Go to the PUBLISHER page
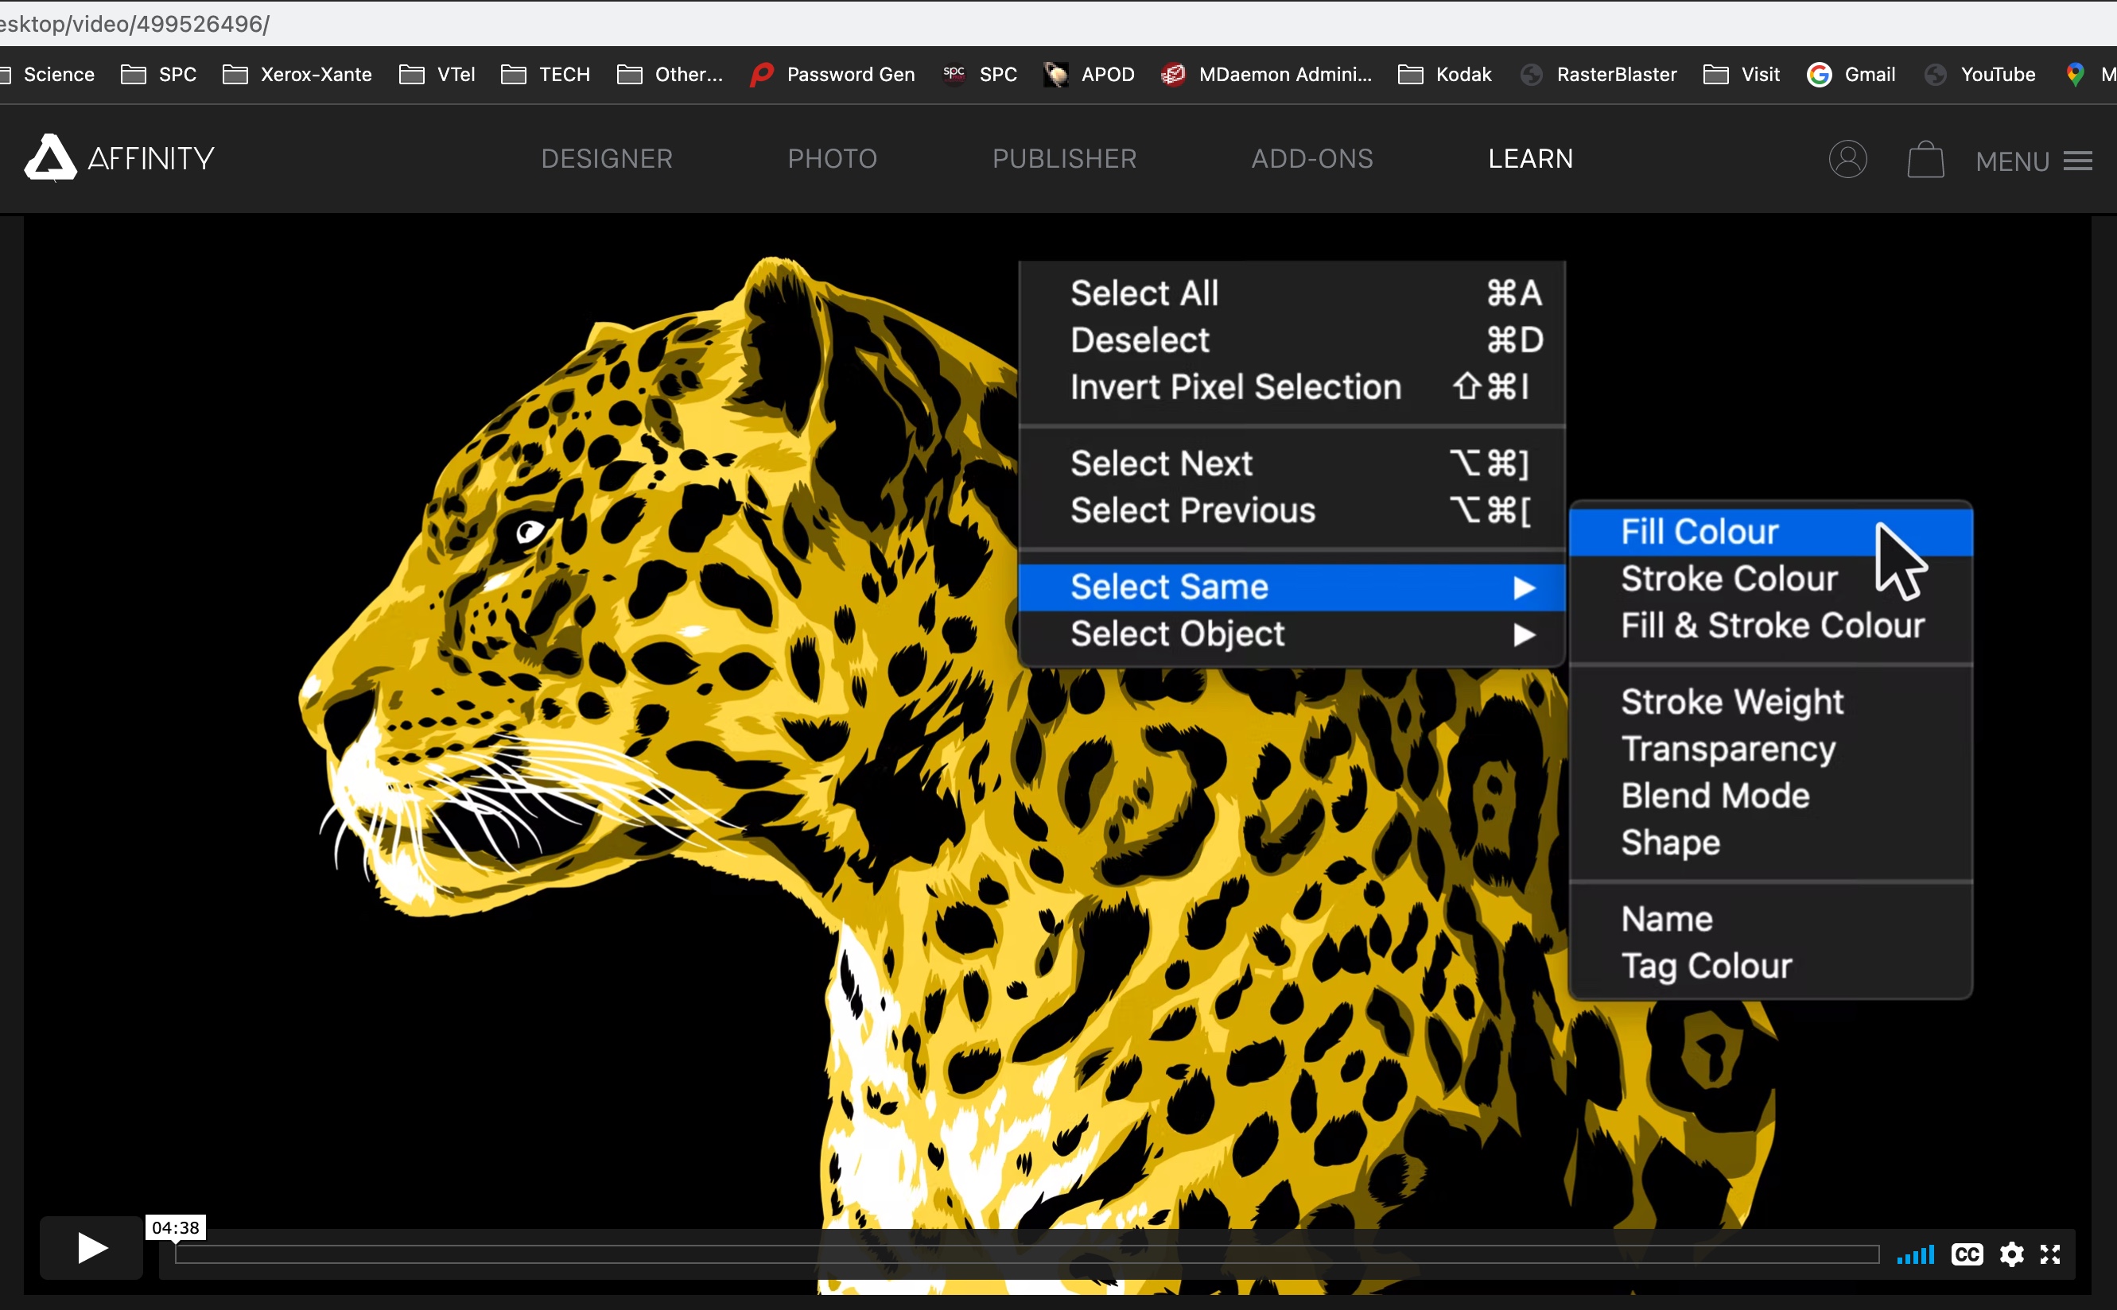This screenshot has height=1310, width=2117. pos(1064,158)
